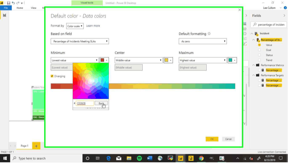Click the magnifier icon in Fields search

point(255,24)
